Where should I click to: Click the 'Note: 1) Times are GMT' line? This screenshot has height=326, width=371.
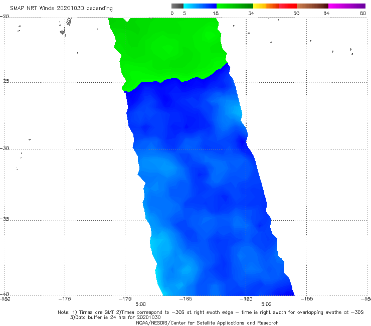coord(211,312)
